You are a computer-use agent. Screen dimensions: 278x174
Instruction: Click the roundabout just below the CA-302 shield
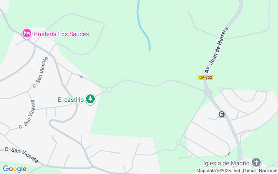[x=208, y=93]
